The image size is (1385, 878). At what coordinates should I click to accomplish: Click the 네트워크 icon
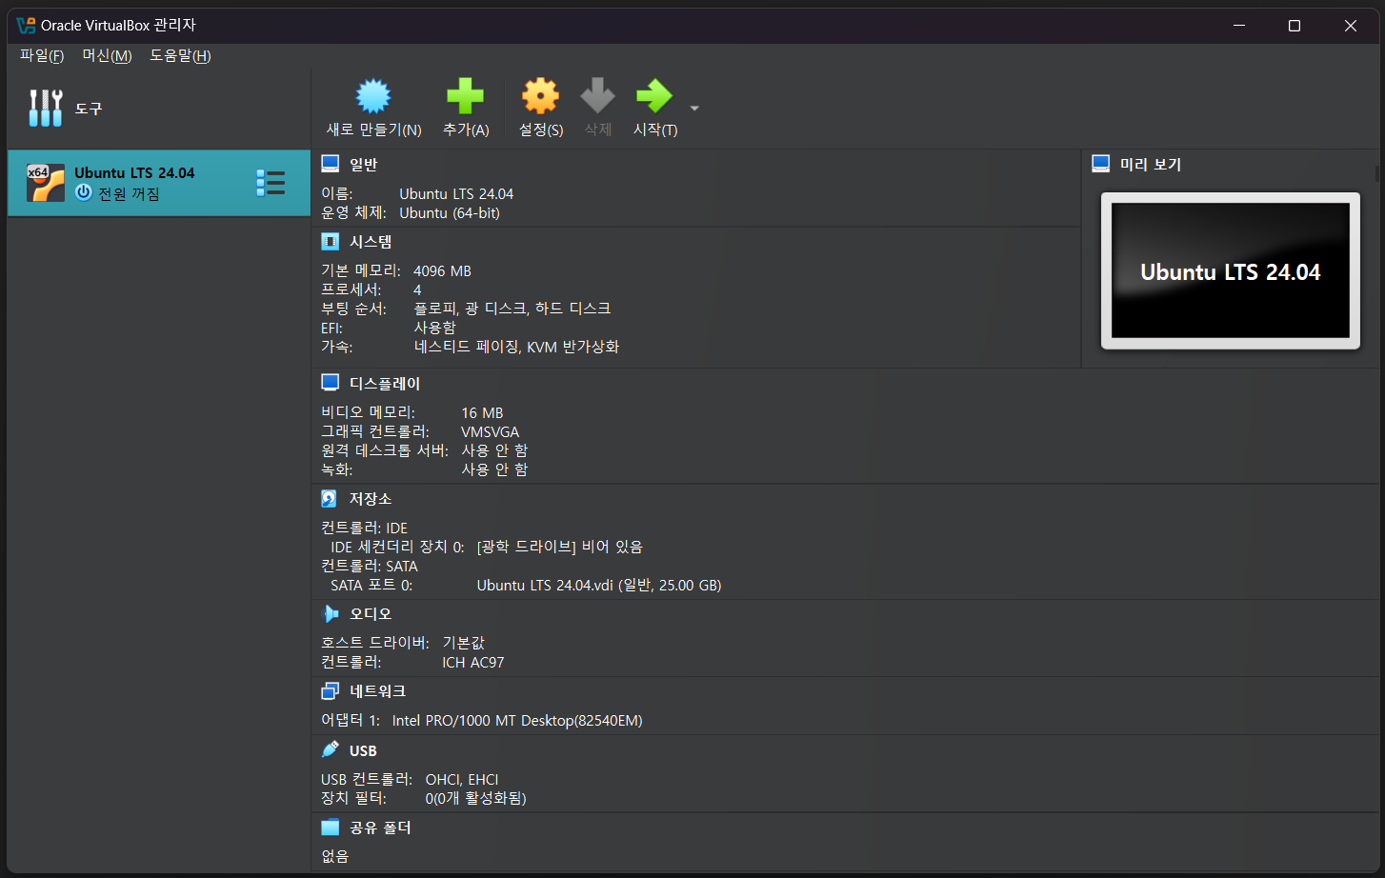[331, 690]
